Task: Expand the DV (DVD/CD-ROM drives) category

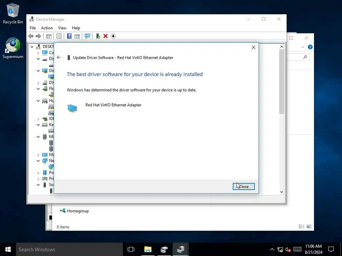Action: (x=38, y=83)
